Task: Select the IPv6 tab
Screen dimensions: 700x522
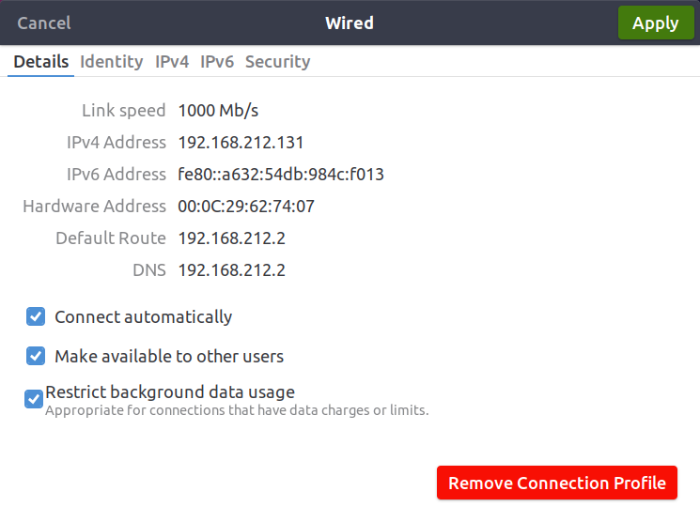Action: click(217, 62)
